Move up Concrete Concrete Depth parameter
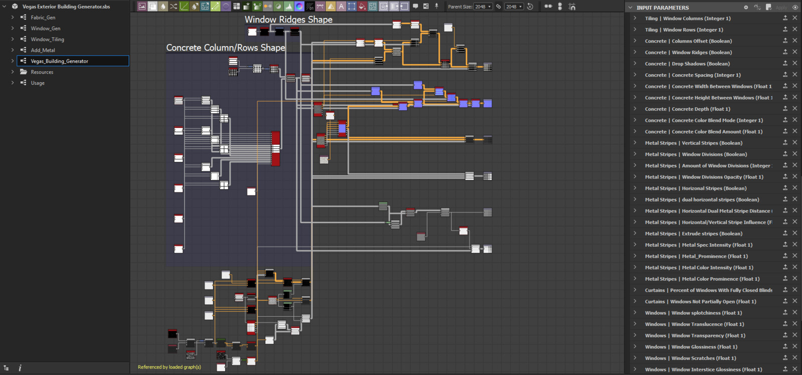The image size is (802, 375). click(x=785, y=109)
